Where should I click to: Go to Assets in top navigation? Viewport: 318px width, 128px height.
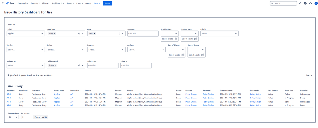89,3
